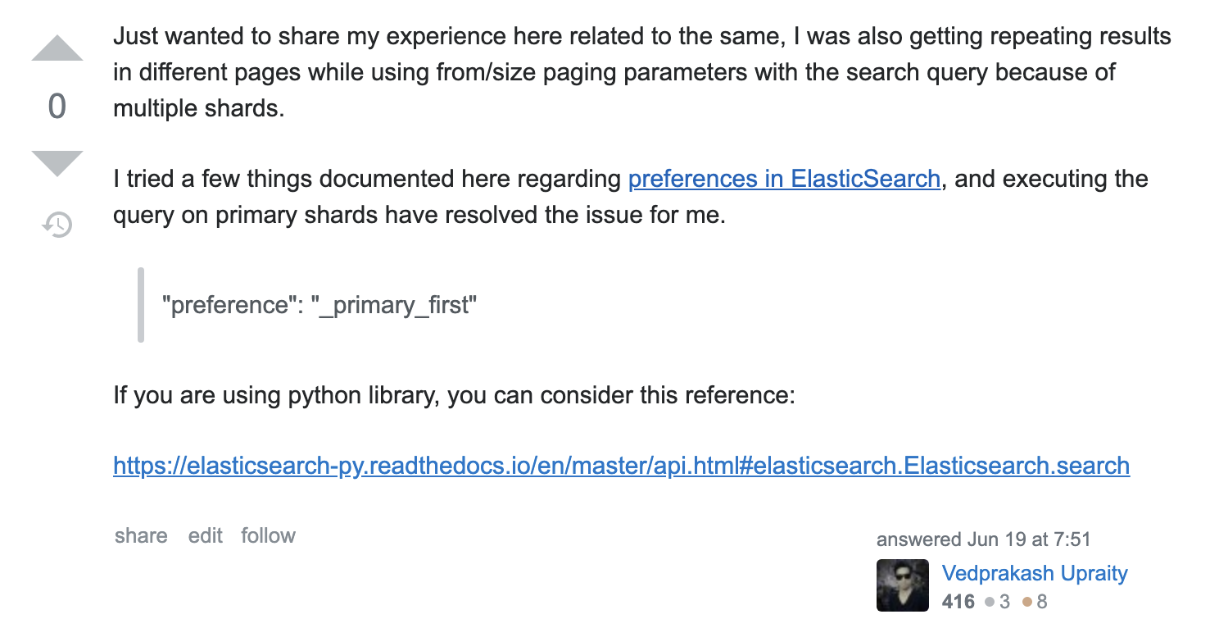This screenshot has height=628, width=1219.
Task: Downvote this answer with the down arrow
Action: (x=57, y=164)
